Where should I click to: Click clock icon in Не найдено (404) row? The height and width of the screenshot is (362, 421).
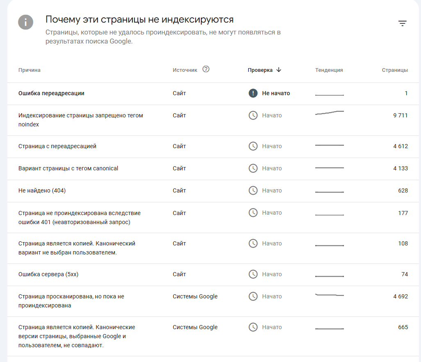[x=253, y=190]
